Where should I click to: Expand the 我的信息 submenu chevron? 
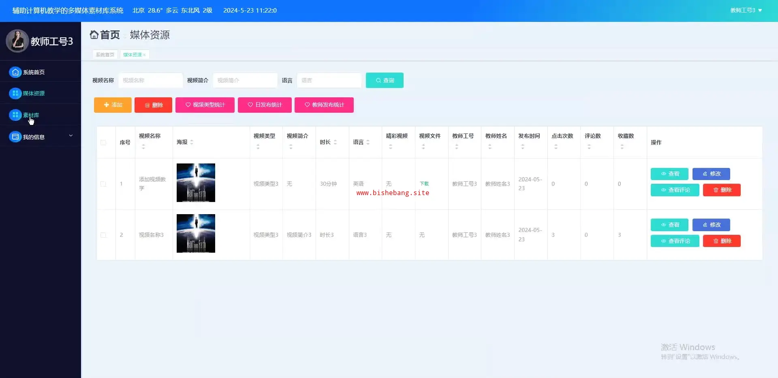(71, 136)
